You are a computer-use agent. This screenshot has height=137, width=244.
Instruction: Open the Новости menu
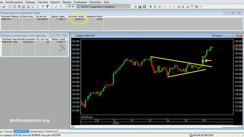55,2
